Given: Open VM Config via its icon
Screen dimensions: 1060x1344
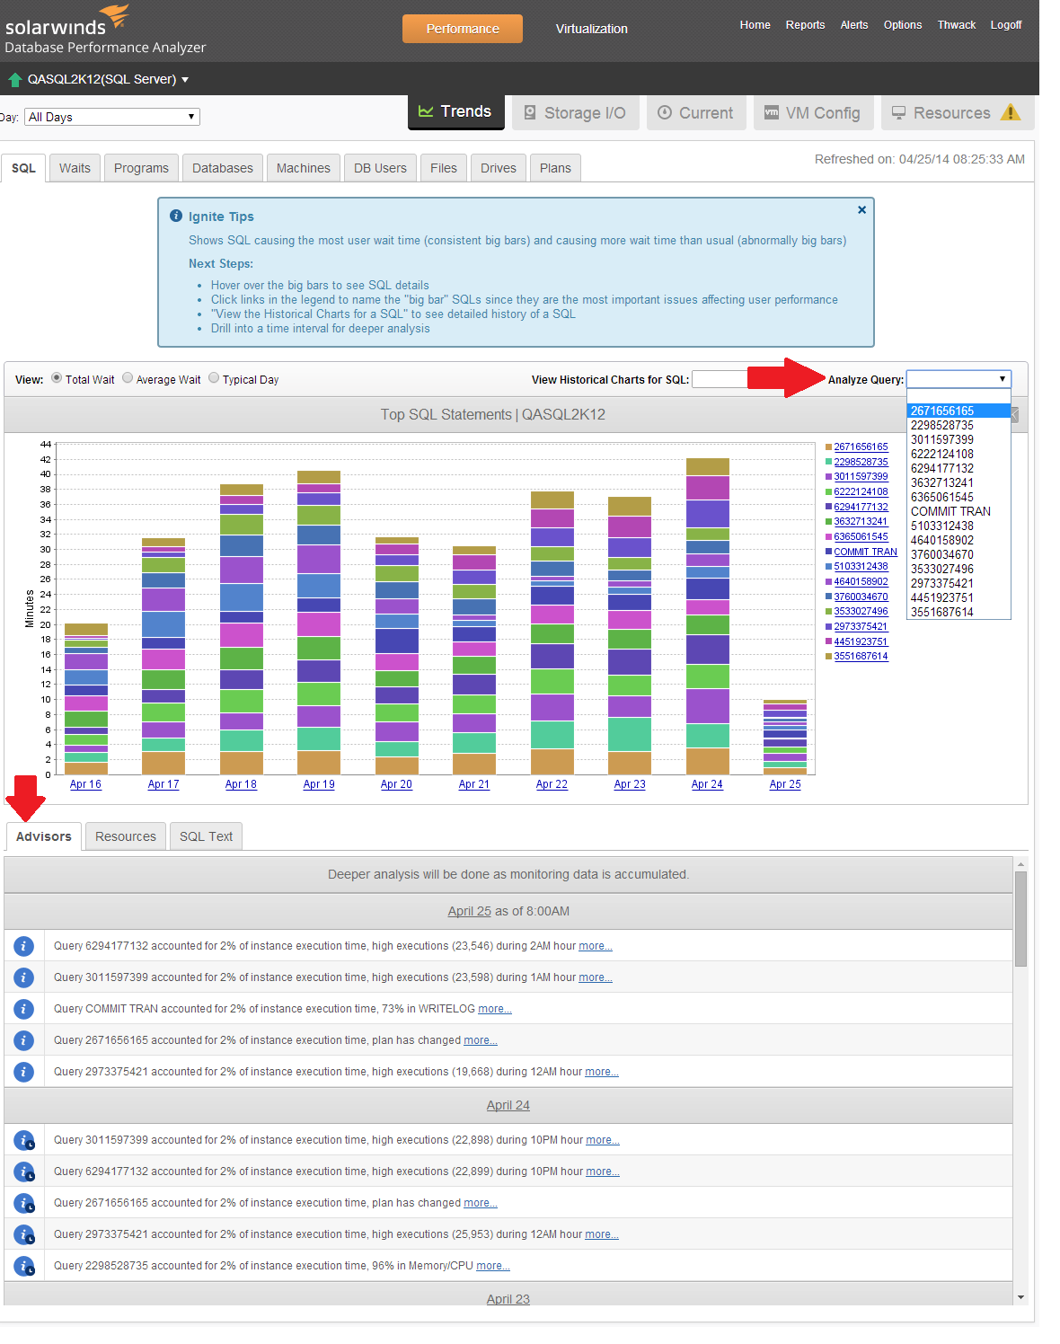Looking at the screenshot, I should click(771, 111).
